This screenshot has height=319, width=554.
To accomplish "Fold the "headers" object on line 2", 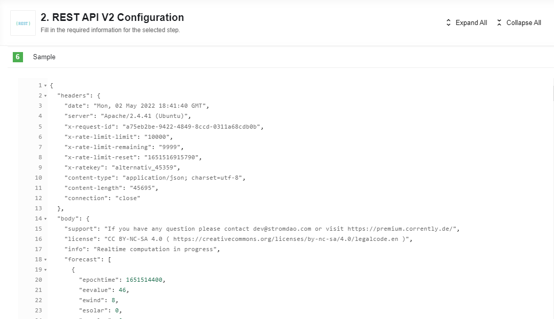I will [45, 96].
